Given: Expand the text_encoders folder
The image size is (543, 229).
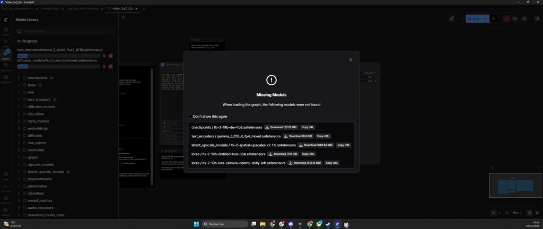Looking at the screenshot, I should pyautogui.click(x=19, y=99).
